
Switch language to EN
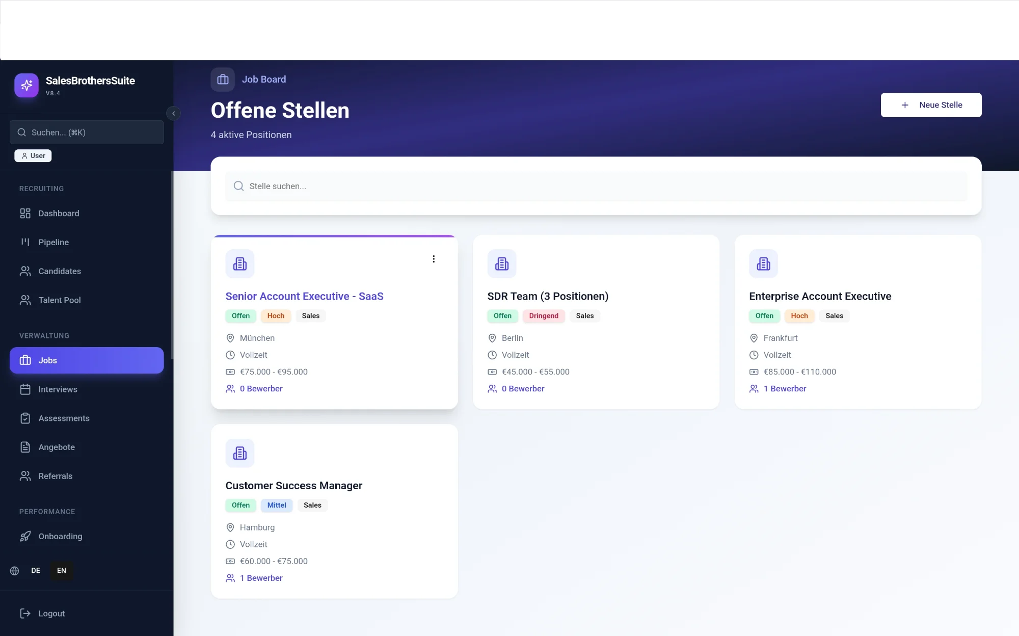click(x=62, y=571)
